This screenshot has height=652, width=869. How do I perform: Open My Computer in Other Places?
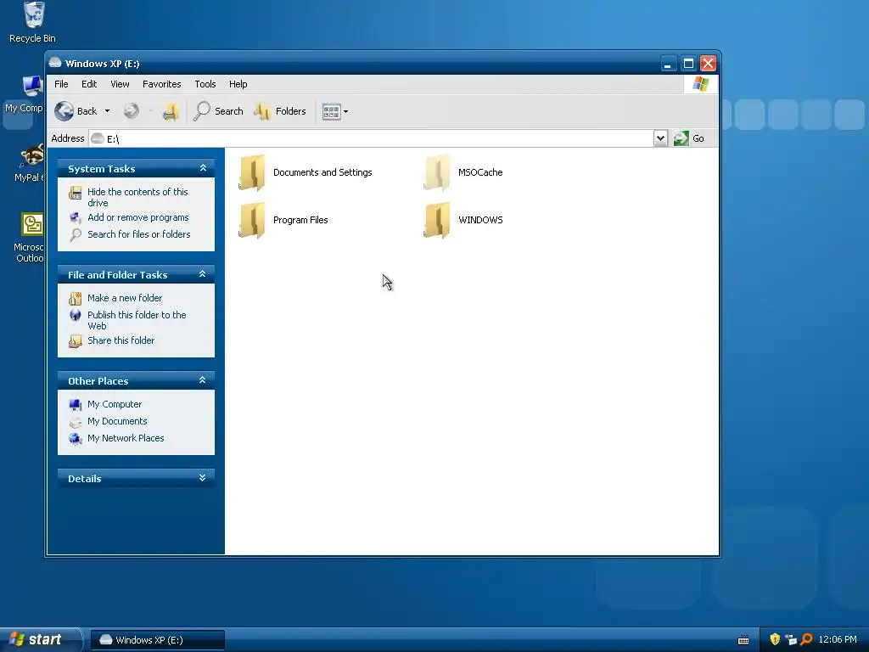point(115,404)
